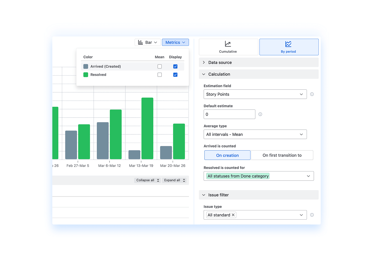Click the Cumulative chart icon
The image size is (373, 261).
tap(228, 44)
